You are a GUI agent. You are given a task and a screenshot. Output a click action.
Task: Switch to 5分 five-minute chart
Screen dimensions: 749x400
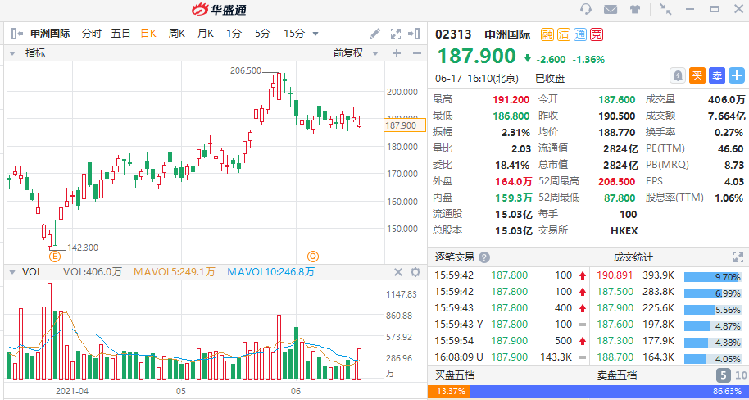point(262,34)
